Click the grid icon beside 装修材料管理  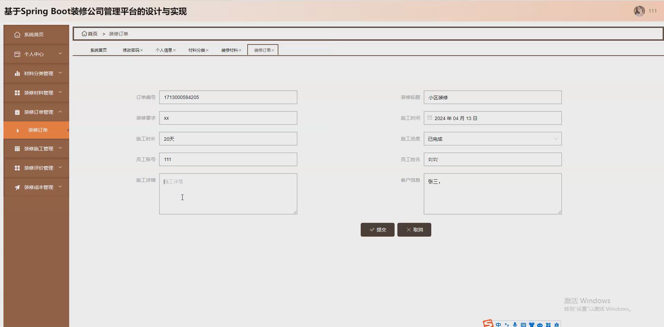pos(17,92)
